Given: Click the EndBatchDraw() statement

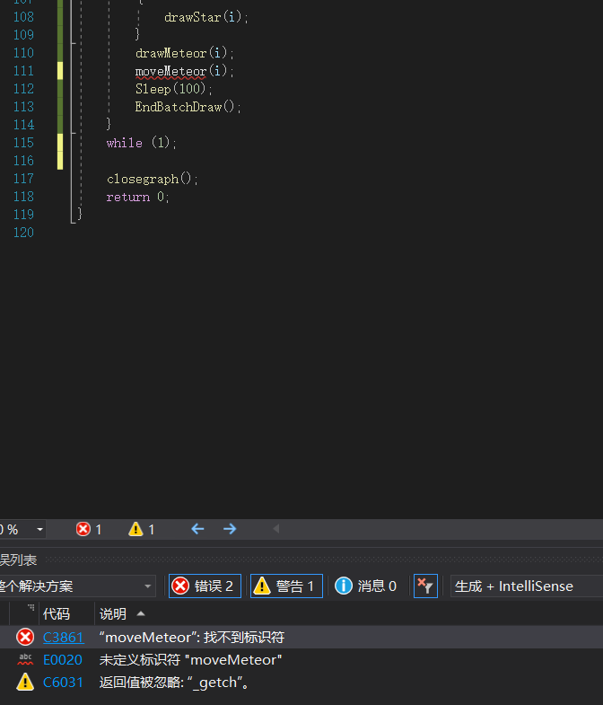Looking at the screenshot, I should point(188,107).
